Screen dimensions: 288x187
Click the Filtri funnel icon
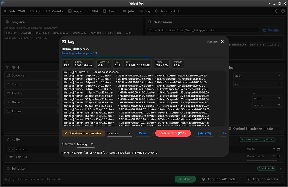click(x=7, y=68)
